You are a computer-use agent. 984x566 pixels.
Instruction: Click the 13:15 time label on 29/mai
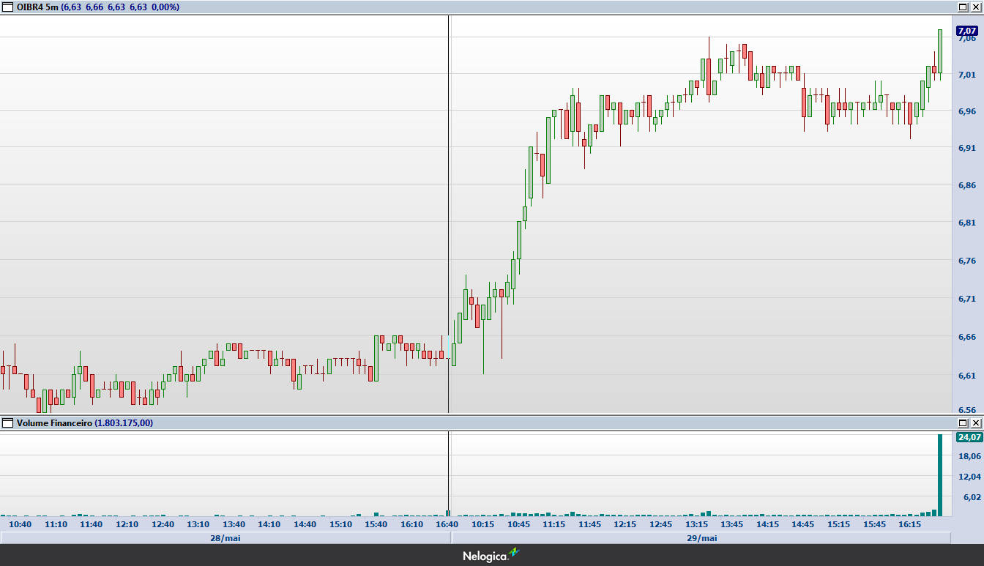click(x=696, y=524)
